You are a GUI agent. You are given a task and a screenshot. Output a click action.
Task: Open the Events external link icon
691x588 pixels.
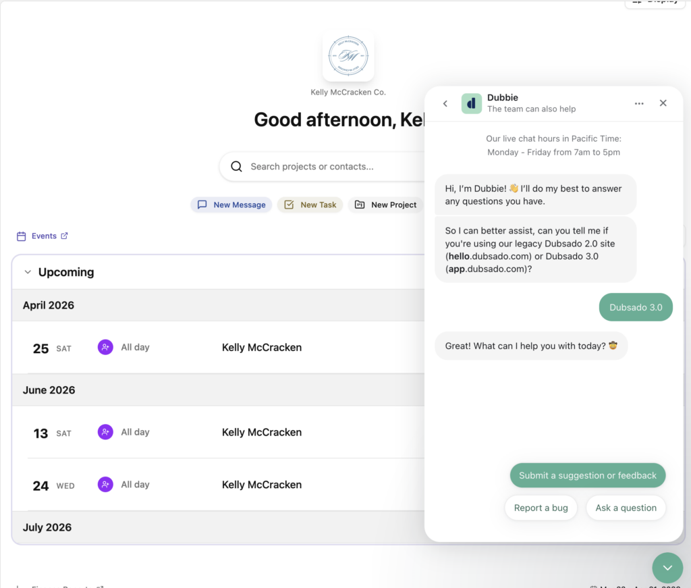pos(65,236)
